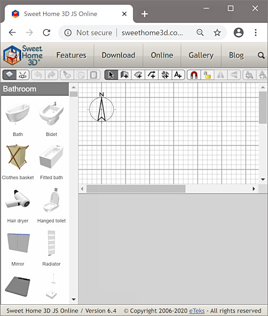
Task: Click the Sweet Home 3D logo
Action: 23,55
